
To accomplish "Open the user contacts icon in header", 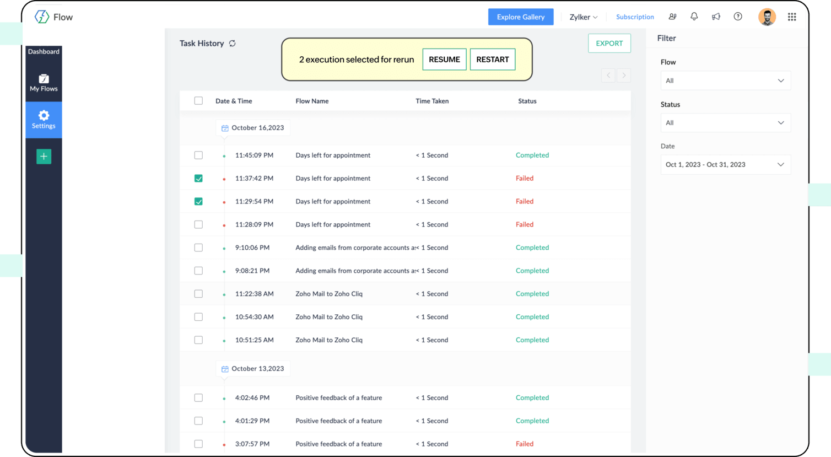I will pyautogui.click(x=672, y=17).
